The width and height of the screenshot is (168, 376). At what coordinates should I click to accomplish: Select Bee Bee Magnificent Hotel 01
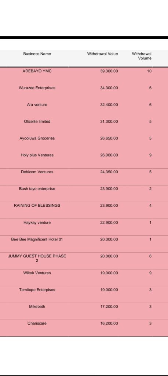click(x=37, y=239)
